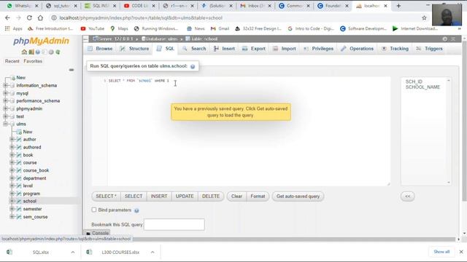Image resolution: width=467 pixels, height=262 pixels.
Task: Open the Internet Download bookmark
Action: (415, 28)
